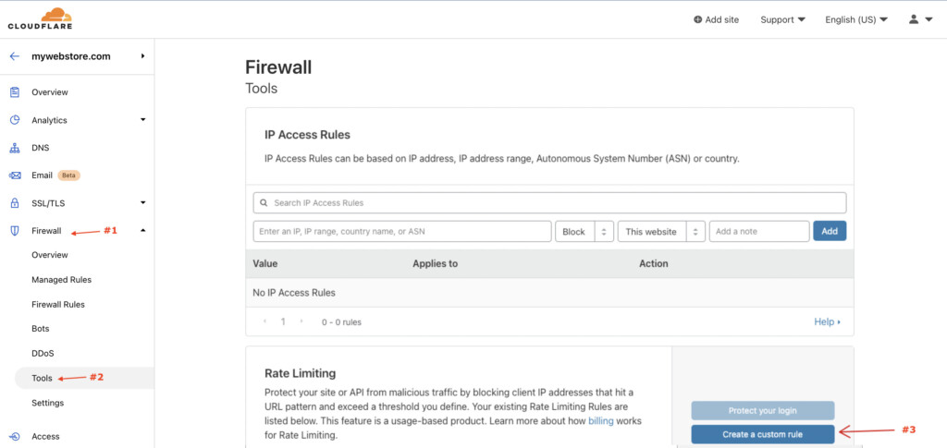Open the This website scope dropdown
947x448 pixels.
click(661, 232)
